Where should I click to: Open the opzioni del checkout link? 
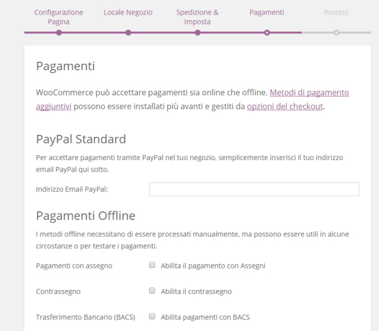click(x=285, y=106)
